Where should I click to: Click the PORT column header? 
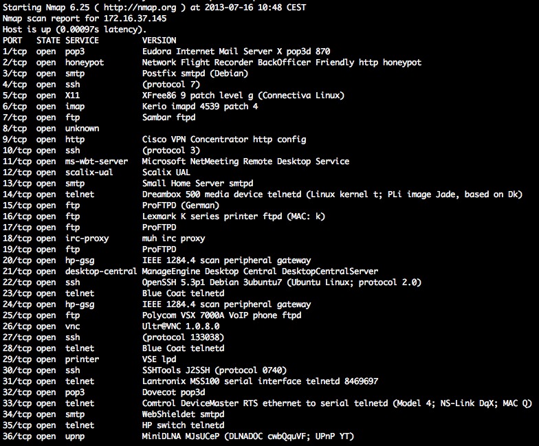tap(12, 41)
